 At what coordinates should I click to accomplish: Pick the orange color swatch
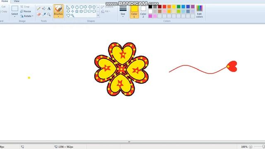169,7
